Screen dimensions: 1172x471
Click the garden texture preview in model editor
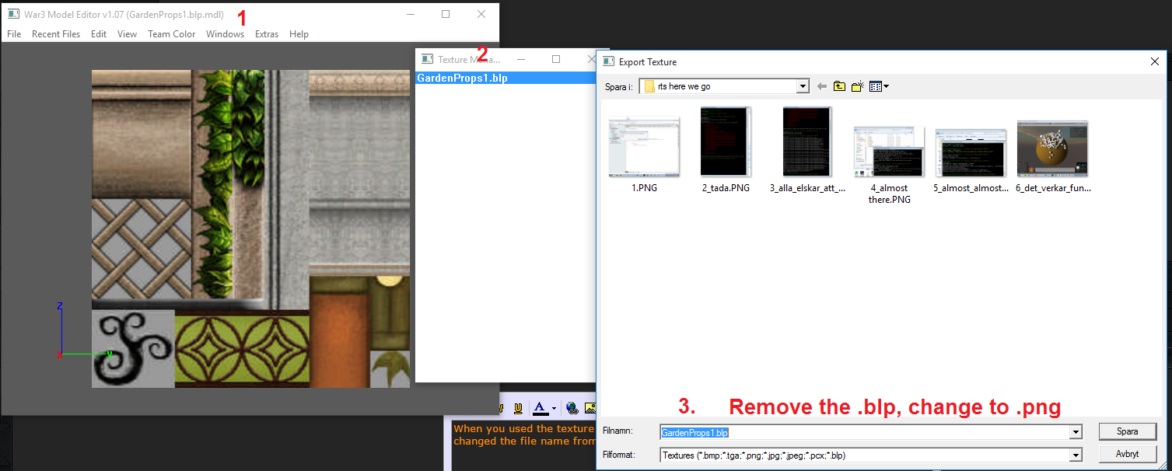coord(250,229)
